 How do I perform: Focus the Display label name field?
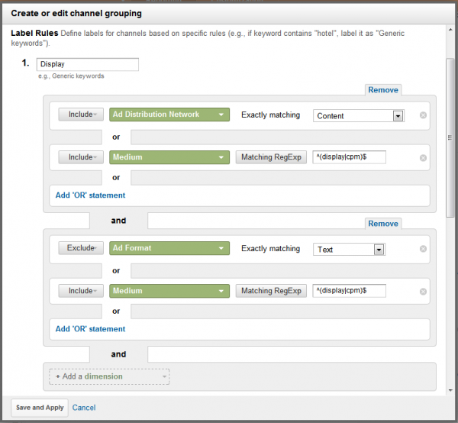[x=87, y=65]
